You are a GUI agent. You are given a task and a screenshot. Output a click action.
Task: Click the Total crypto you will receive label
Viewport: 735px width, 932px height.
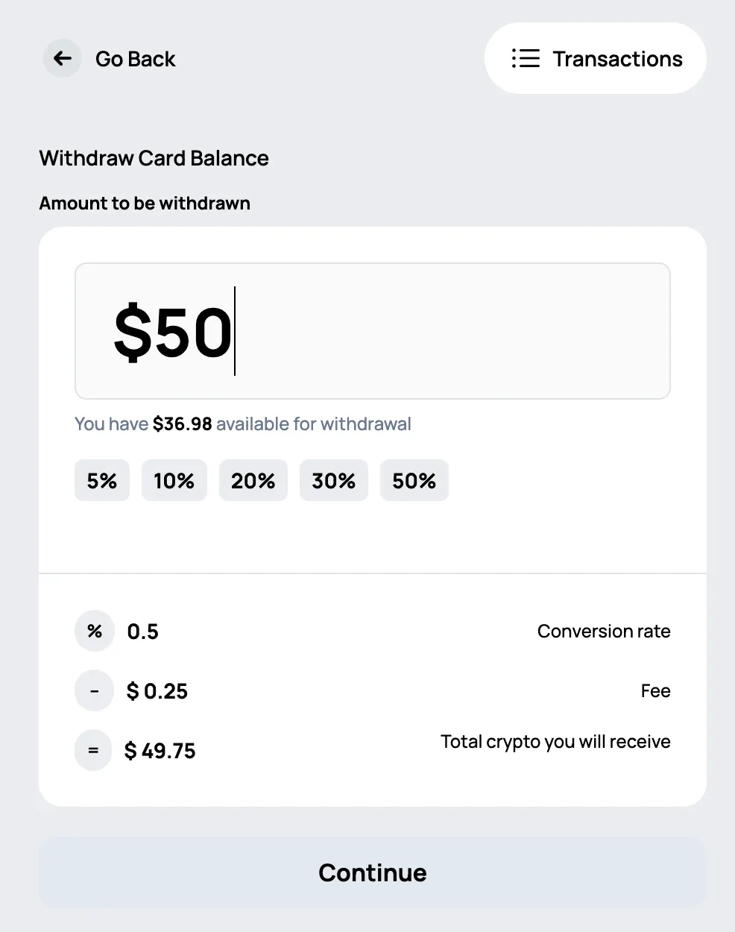tap(555, 741)
